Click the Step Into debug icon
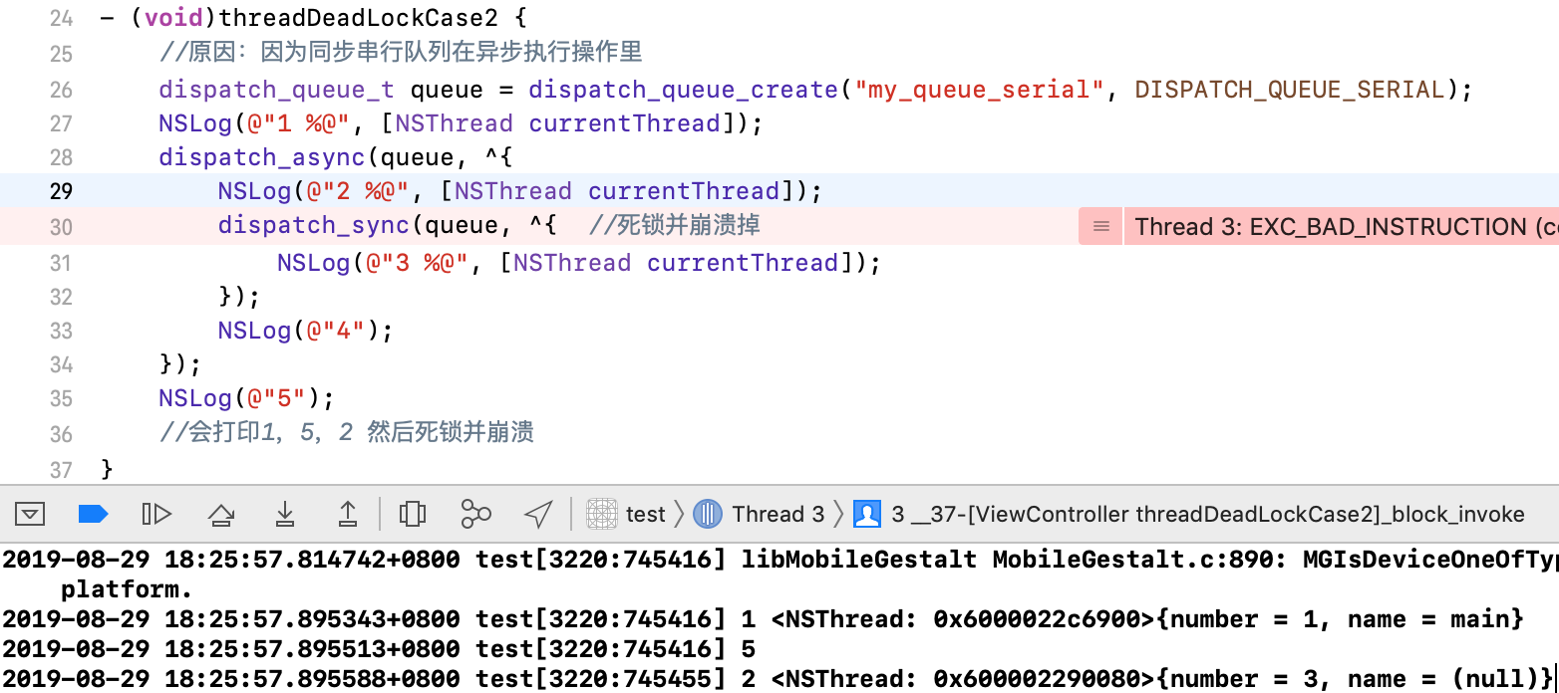This screenshot has width=1559, height=693. [285, 514]
